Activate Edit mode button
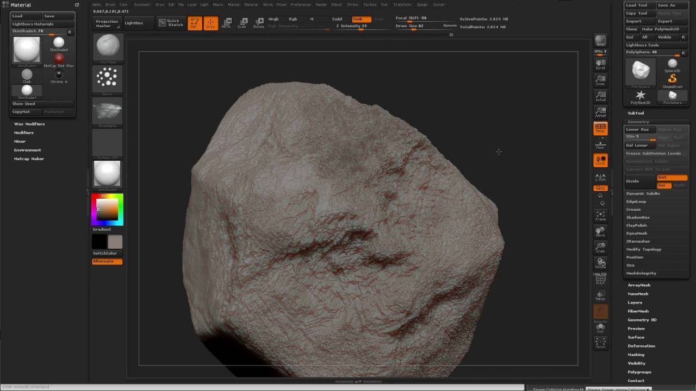The image size is (696, 391). (194, 23)
